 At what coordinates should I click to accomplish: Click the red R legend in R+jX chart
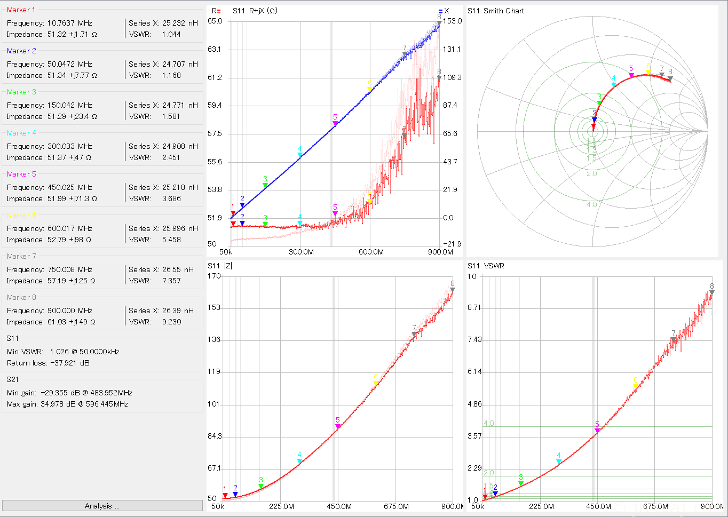point(216,11)
